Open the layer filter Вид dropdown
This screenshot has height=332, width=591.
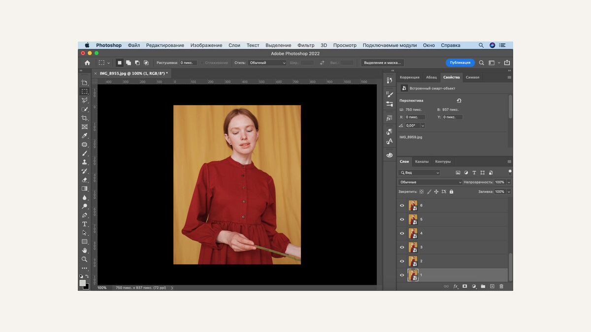click(x=419, y=173)
